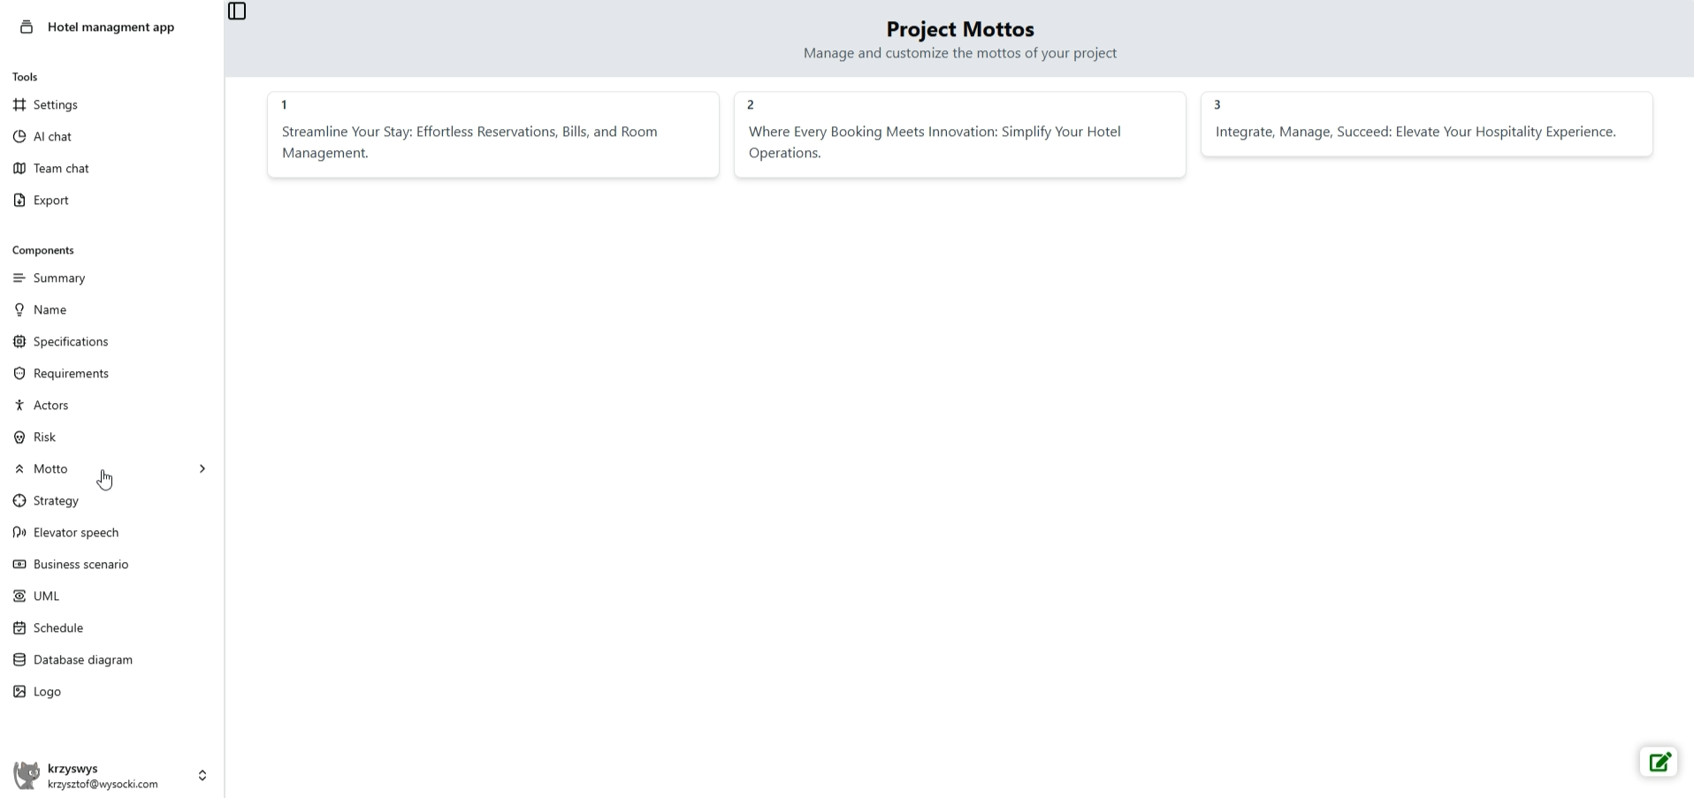1694x798 pixels.
Task: Click the Settings icon in sidebar
Action: pos(19,105)
